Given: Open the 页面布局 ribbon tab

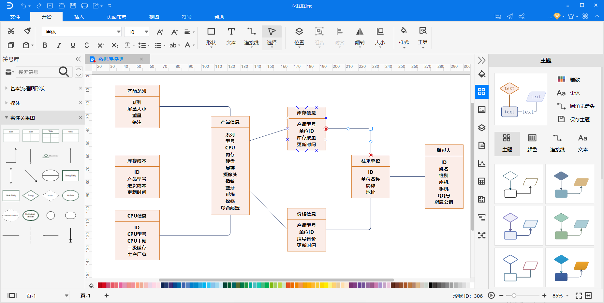Looking at the screenshot, I should point(117,17).
